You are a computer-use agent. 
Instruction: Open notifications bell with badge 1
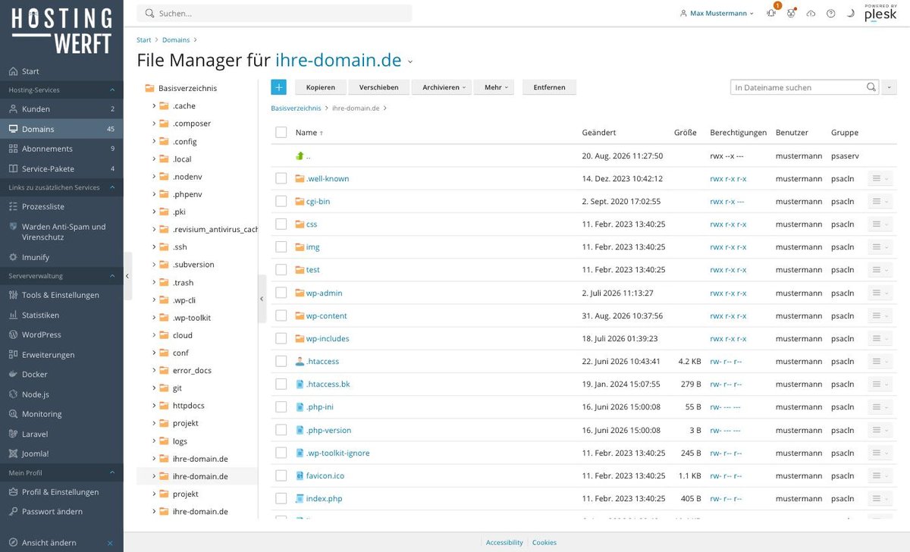(771, 13)
